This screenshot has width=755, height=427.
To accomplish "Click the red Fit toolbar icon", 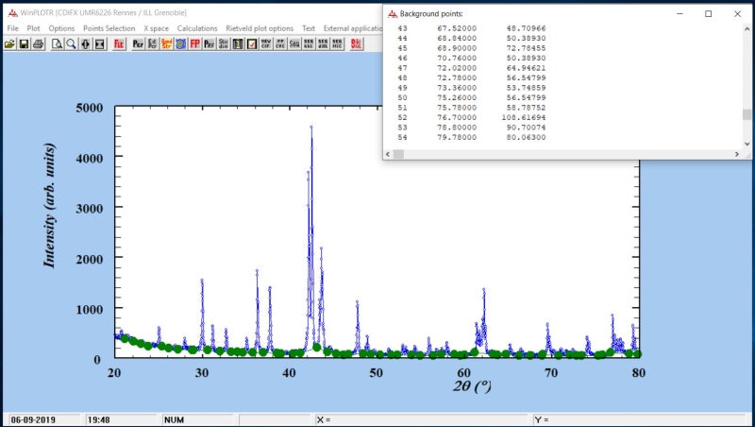I will tap(119, 43).
